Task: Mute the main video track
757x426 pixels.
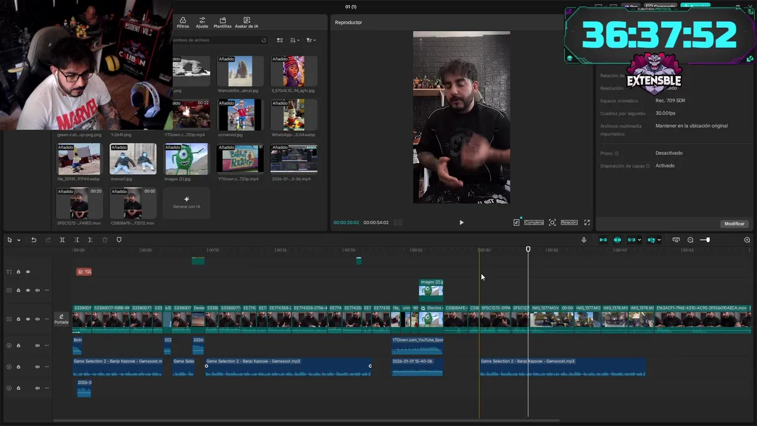Action: (37, 319)
